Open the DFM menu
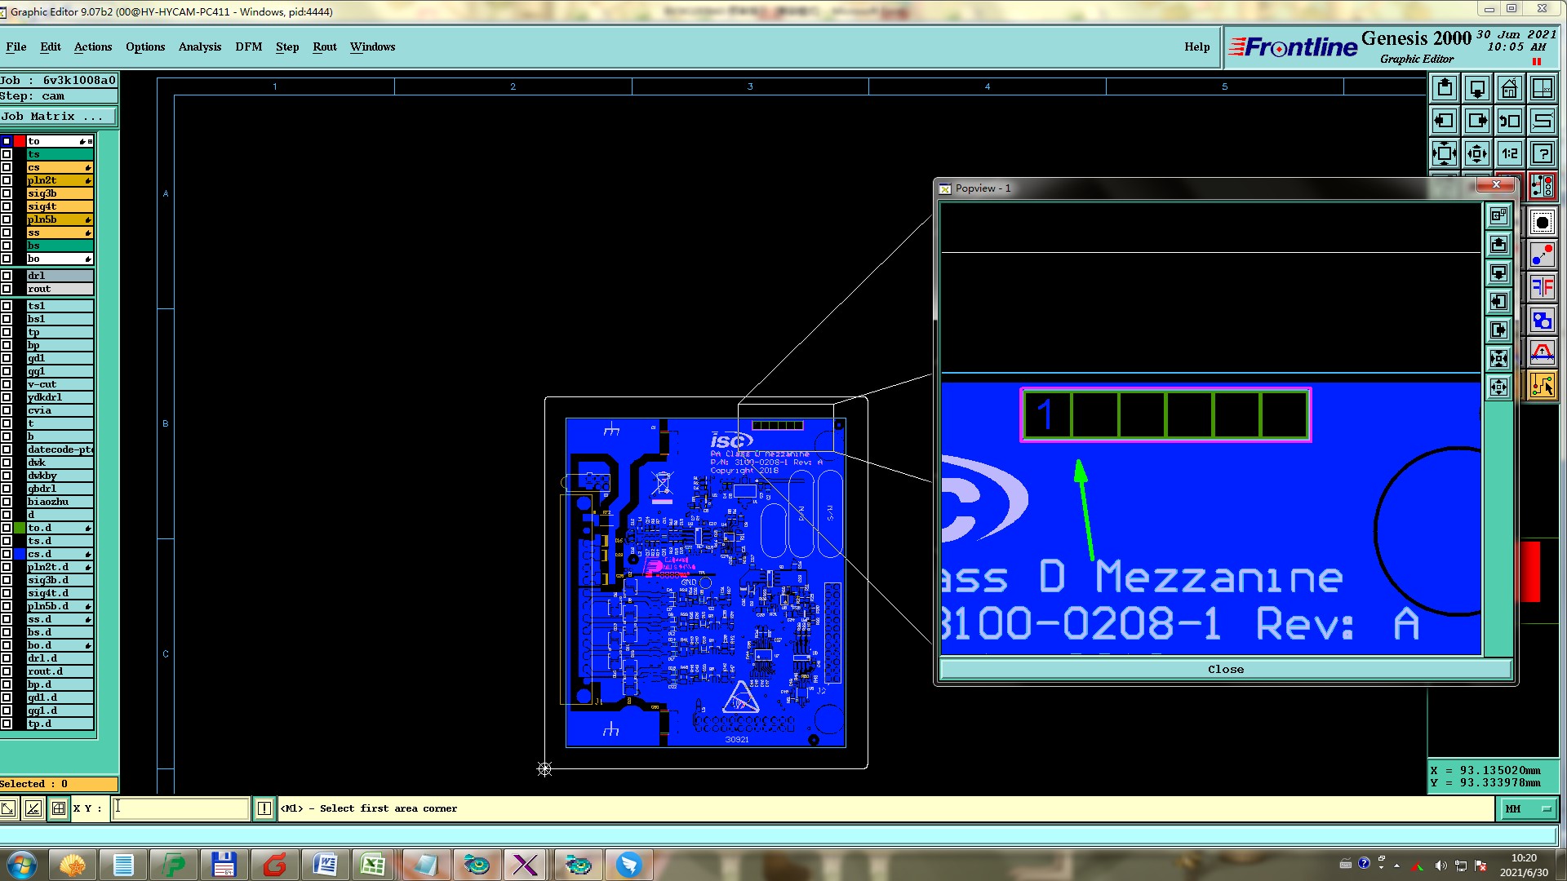The width and height of the screenshot is (1567, 881). (249, 46)
